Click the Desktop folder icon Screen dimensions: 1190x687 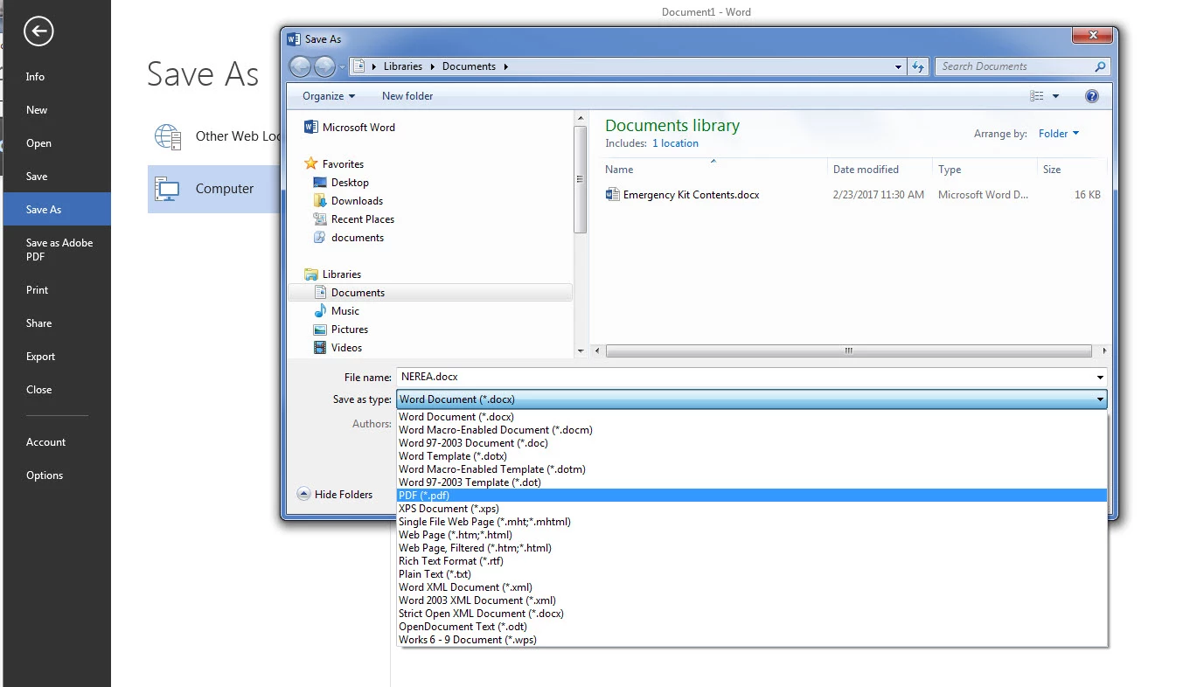pyautogui.click(x=320, y=182)
